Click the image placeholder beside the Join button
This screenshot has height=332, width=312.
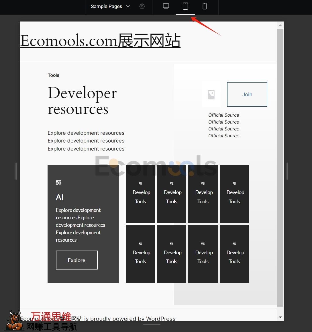211,94
